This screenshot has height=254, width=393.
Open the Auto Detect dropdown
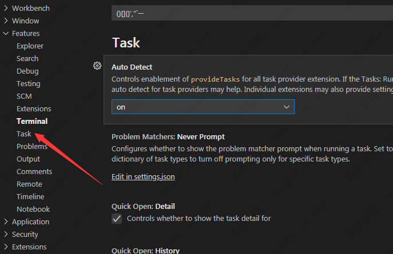click(x=203, y=107)
